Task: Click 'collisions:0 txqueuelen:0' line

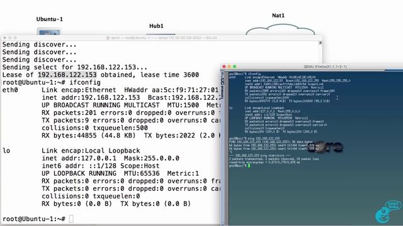Action: click(x=91, y=196)
